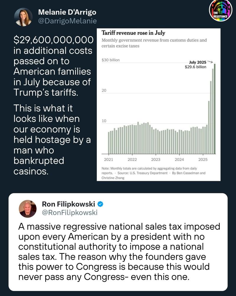Click the chart title Tariff revenue rose in July

(x=133, y=33)
